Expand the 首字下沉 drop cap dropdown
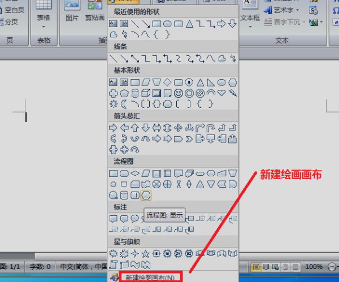Viewport: 339px width, 282px height. tap(285, 22)
